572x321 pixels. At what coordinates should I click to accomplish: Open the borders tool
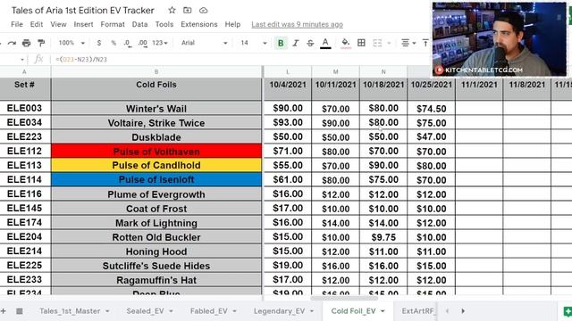361,43
